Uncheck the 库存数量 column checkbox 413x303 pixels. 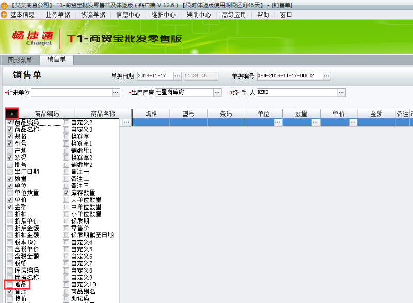pos(66,193)
